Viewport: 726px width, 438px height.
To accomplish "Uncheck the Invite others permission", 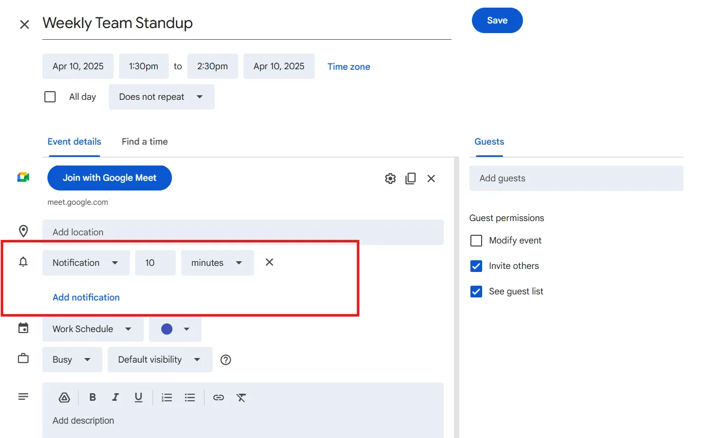I will tap(476, 266).
